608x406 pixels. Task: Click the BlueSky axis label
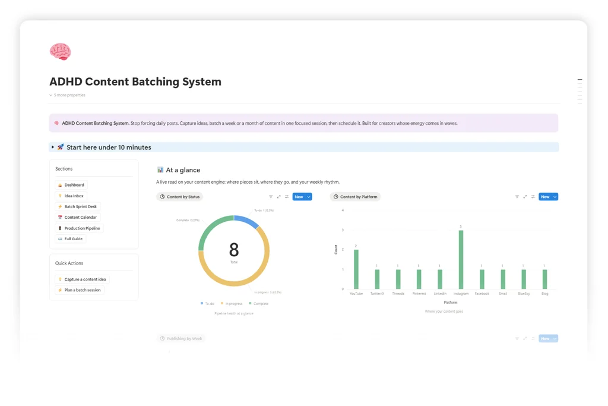pyautogui.click(x=524, y=294)
